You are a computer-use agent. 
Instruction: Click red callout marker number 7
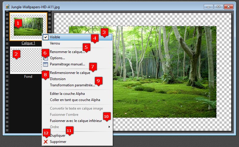(92, 67)
